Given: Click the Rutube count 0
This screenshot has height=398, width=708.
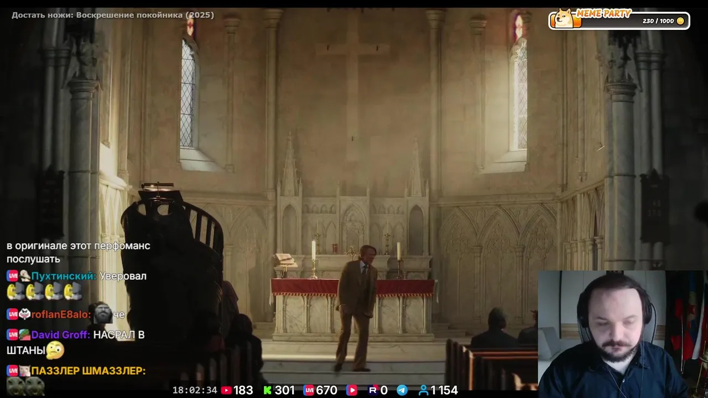Looking at the screenshot, I should [x=384, y=390].
